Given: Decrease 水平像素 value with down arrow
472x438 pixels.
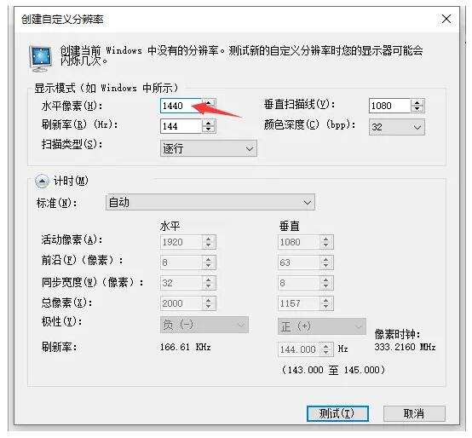Looking at the screenshot, I should (208, 109).
